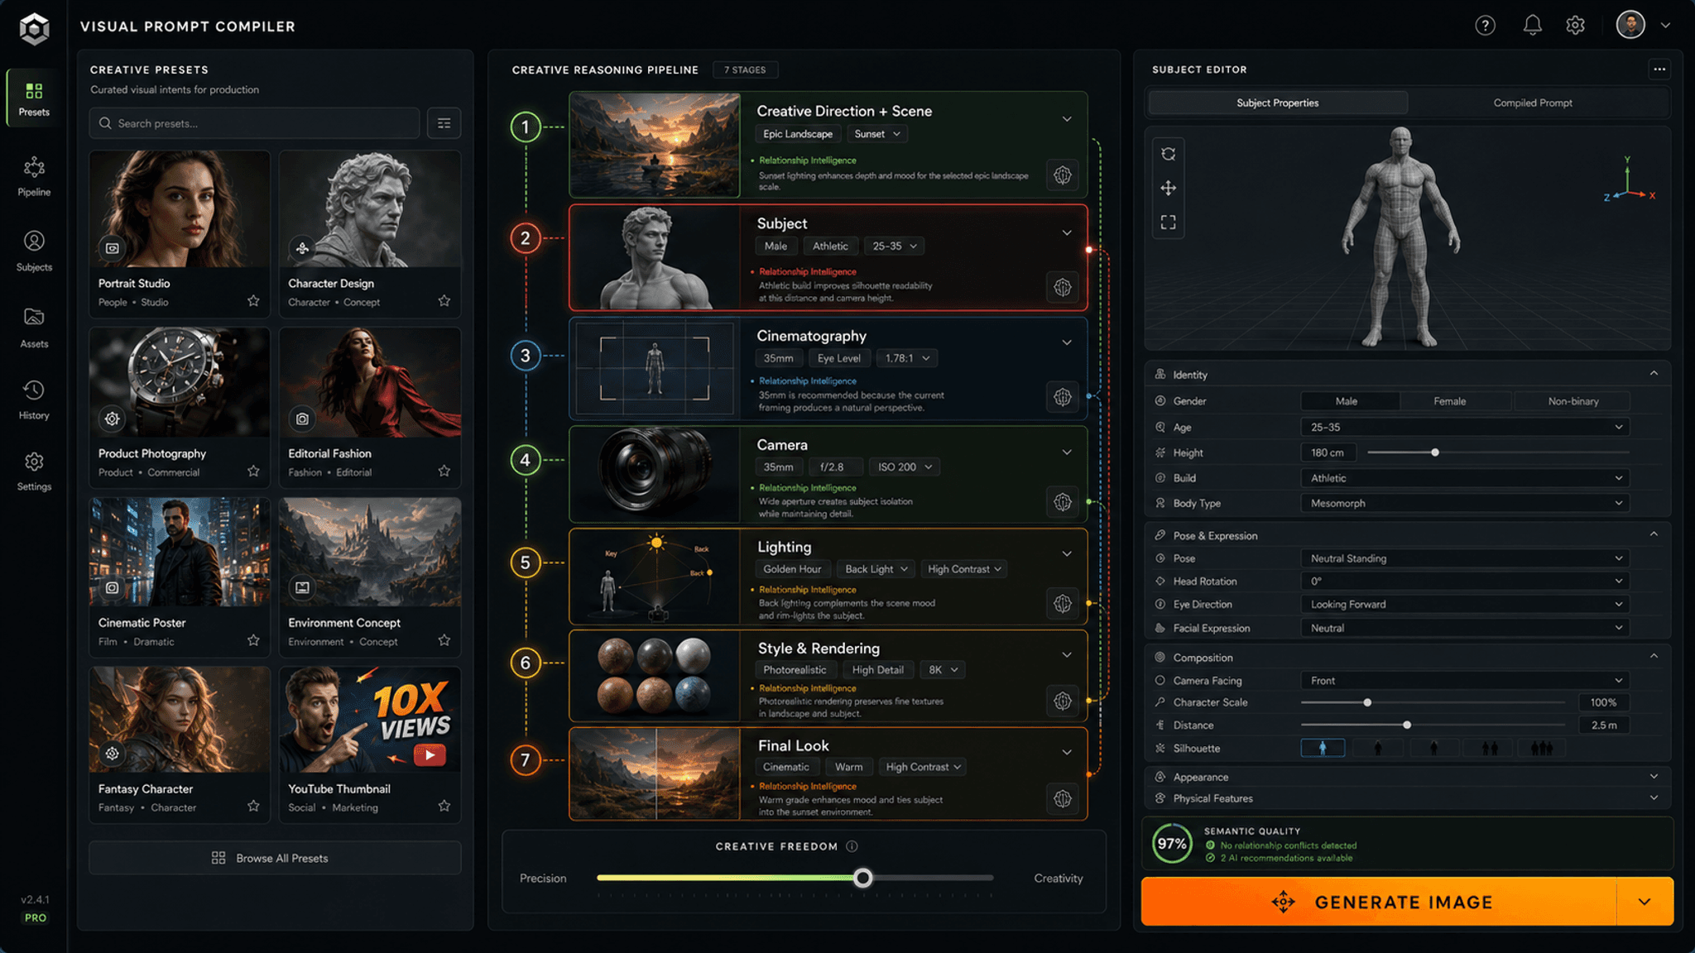
Task: Open the Body Type Mesomorph dropdown
Action: coord(1465,503)
